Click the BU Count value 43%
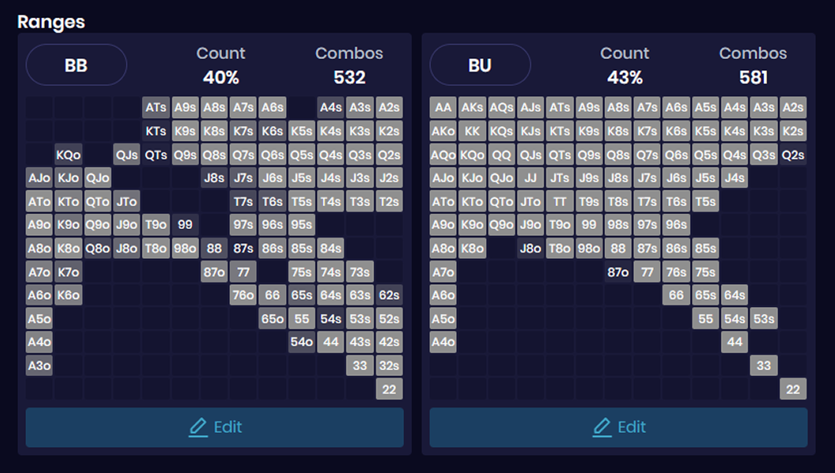835x473 pixels. point(625,77)
